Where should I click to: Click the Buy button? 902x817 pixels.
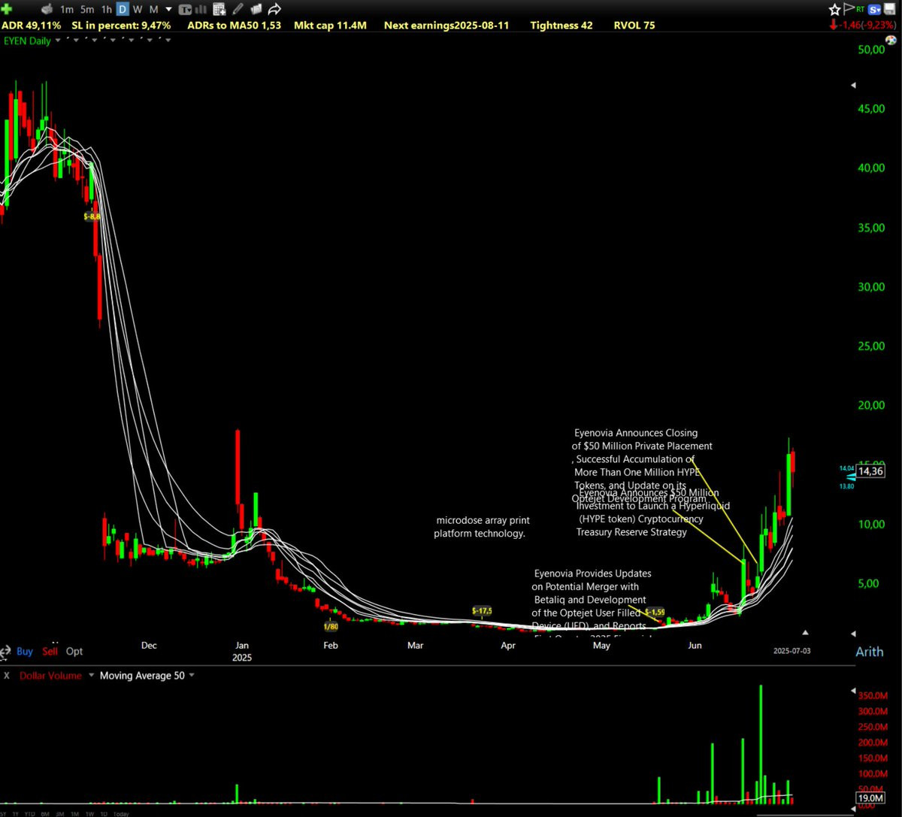[x=25, y=651]
